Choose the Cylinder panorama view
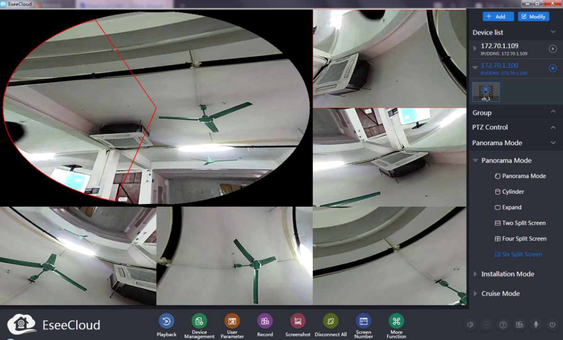Image resolution: width=563 pixels, height=340 pixels. (513, 192)
